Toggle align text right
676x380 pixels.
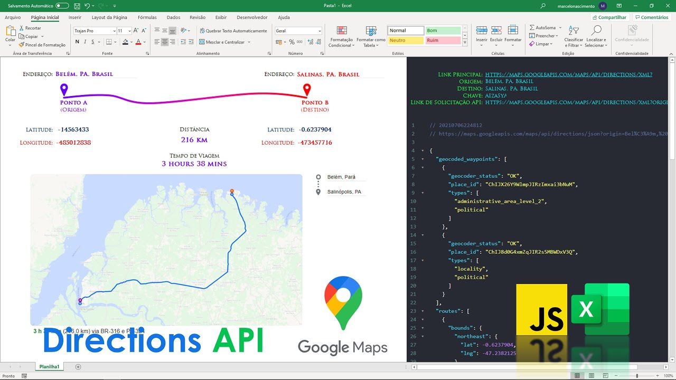[173, 42]
